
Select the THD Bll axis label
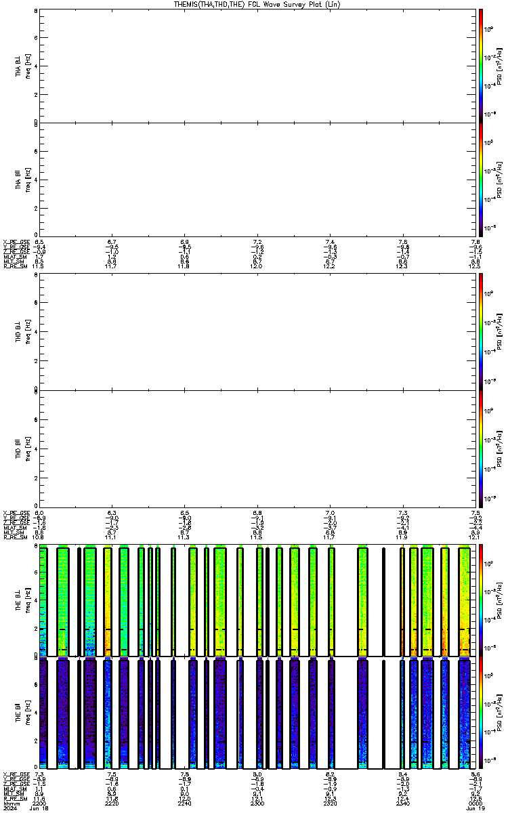pyautogui.click(x=18, y=448)
